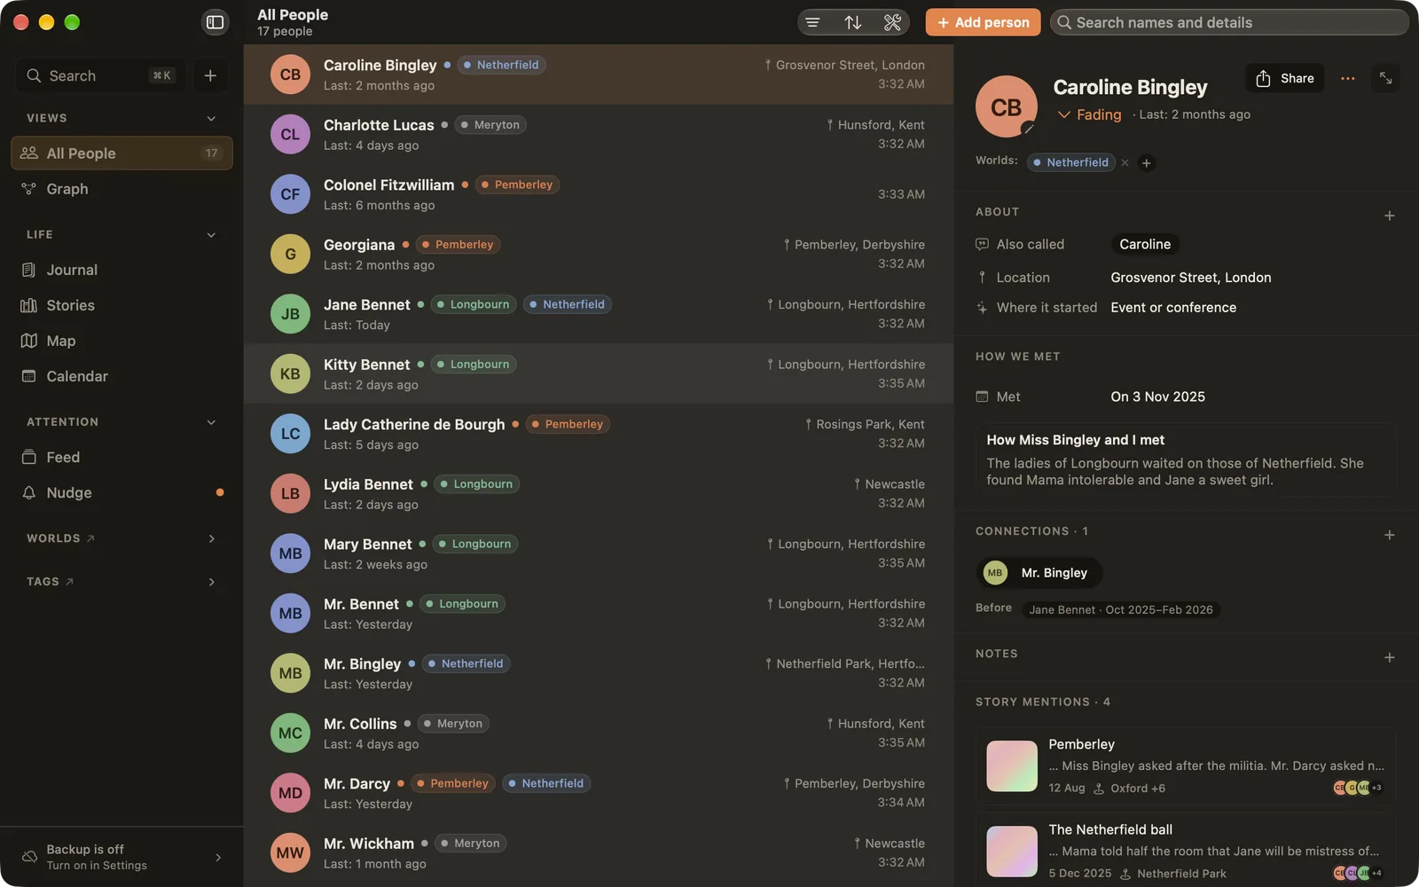Open the Pemberley story thumbnail
The width and height of the screenshot is (1419, 887).
[x=1011, y=765]
